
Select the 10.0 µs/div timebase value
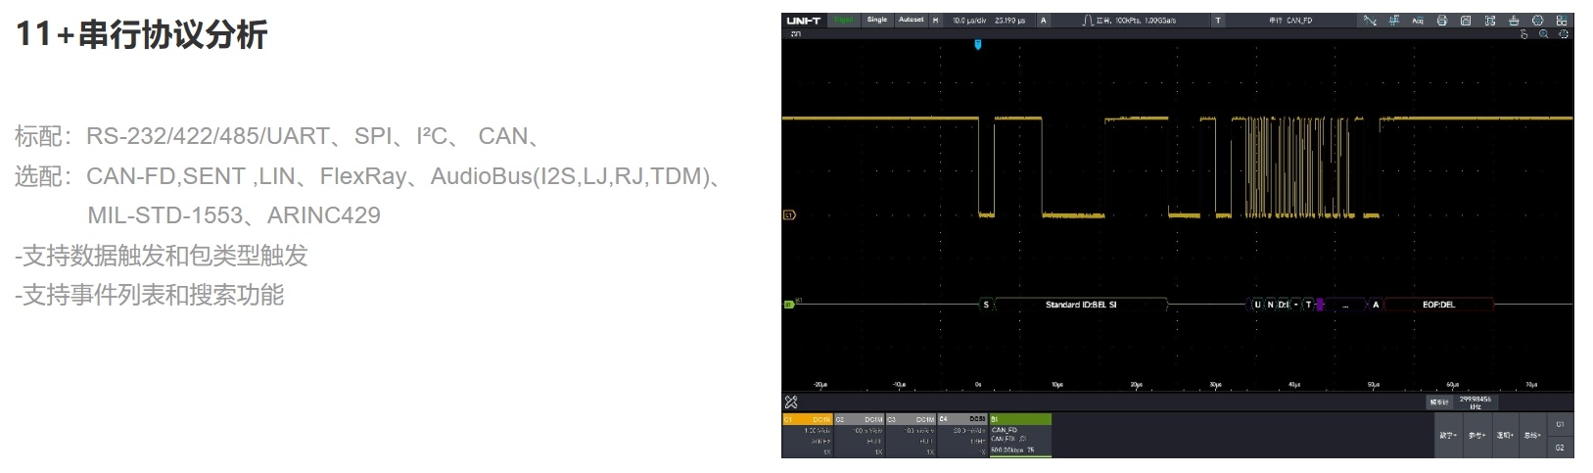pos(969,20)
